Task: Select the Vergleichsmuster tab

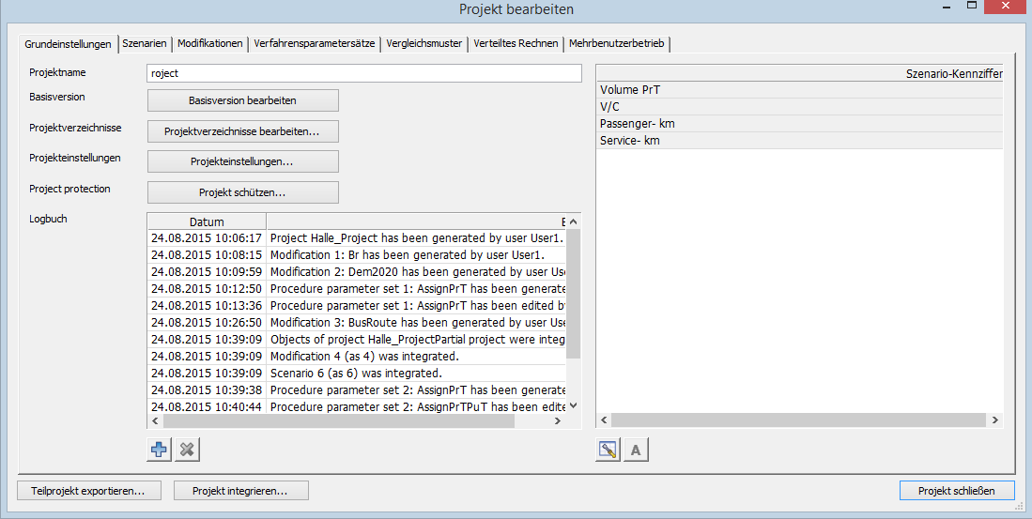Action: [424, 43]
